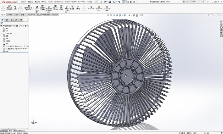
Task: Switch to the Simulation ribbon tab
Action: coord(55,15)
